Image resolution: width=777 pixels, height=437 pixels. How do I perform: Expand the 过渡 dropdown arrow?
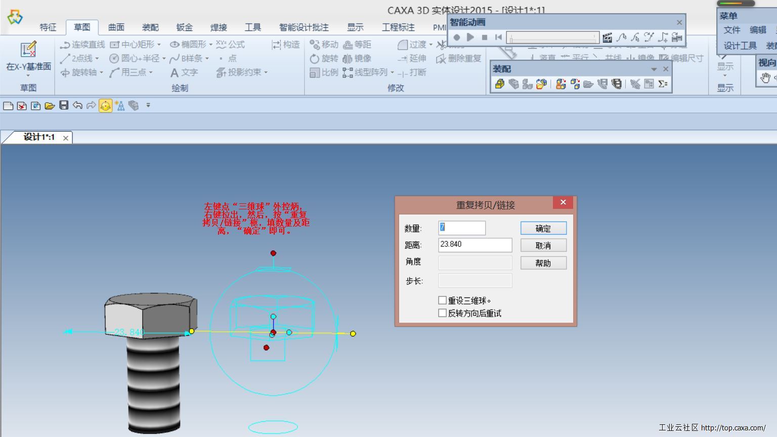point(431,45)
